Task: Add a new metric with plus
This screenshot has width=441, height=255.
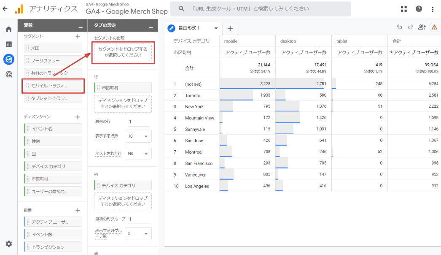Action: click(x=78, y=210)
